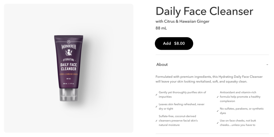Click the About section heading
Viewport: 274px width, 137px height.
(x=162, y=65)
